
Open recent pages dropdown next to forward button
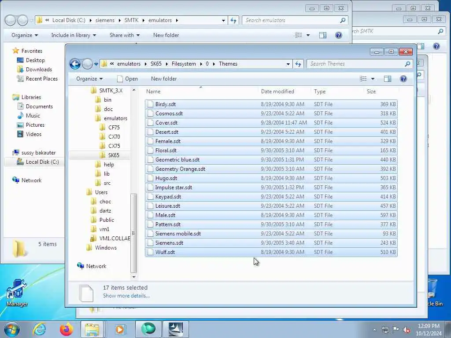click(96, 64)
